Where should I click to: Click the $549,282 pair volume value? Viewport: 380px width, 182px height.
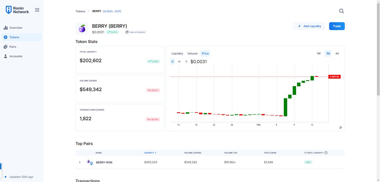click(191, 162)
